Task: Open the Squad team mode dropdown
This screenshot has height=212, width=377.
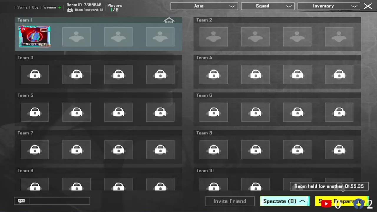Action: [268, 6]
